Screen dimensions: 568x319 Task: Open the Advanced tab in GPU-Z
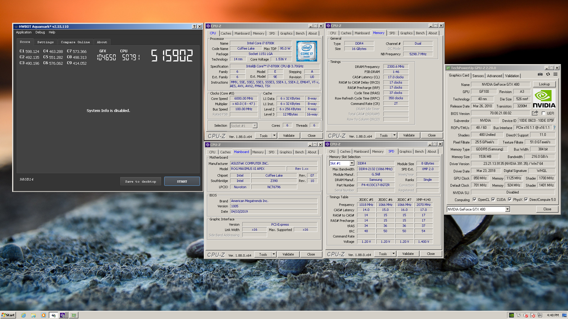tap(494, 76)
